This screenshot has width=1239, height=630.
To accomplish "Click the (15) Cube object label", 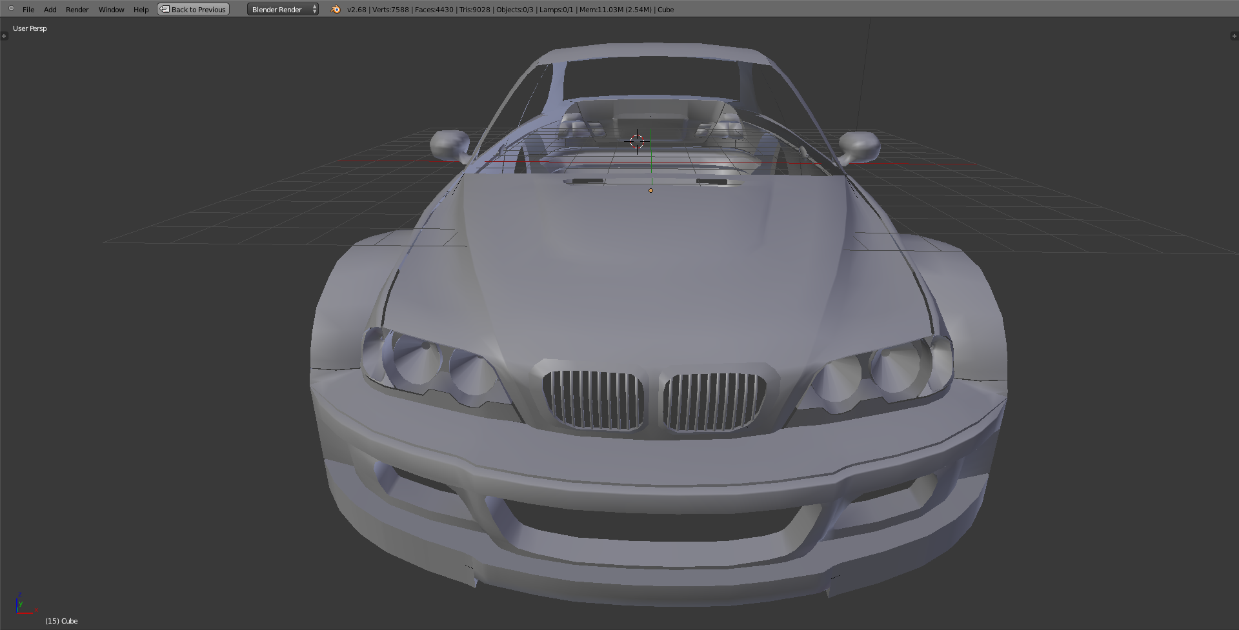I will (x=61, y=621).
